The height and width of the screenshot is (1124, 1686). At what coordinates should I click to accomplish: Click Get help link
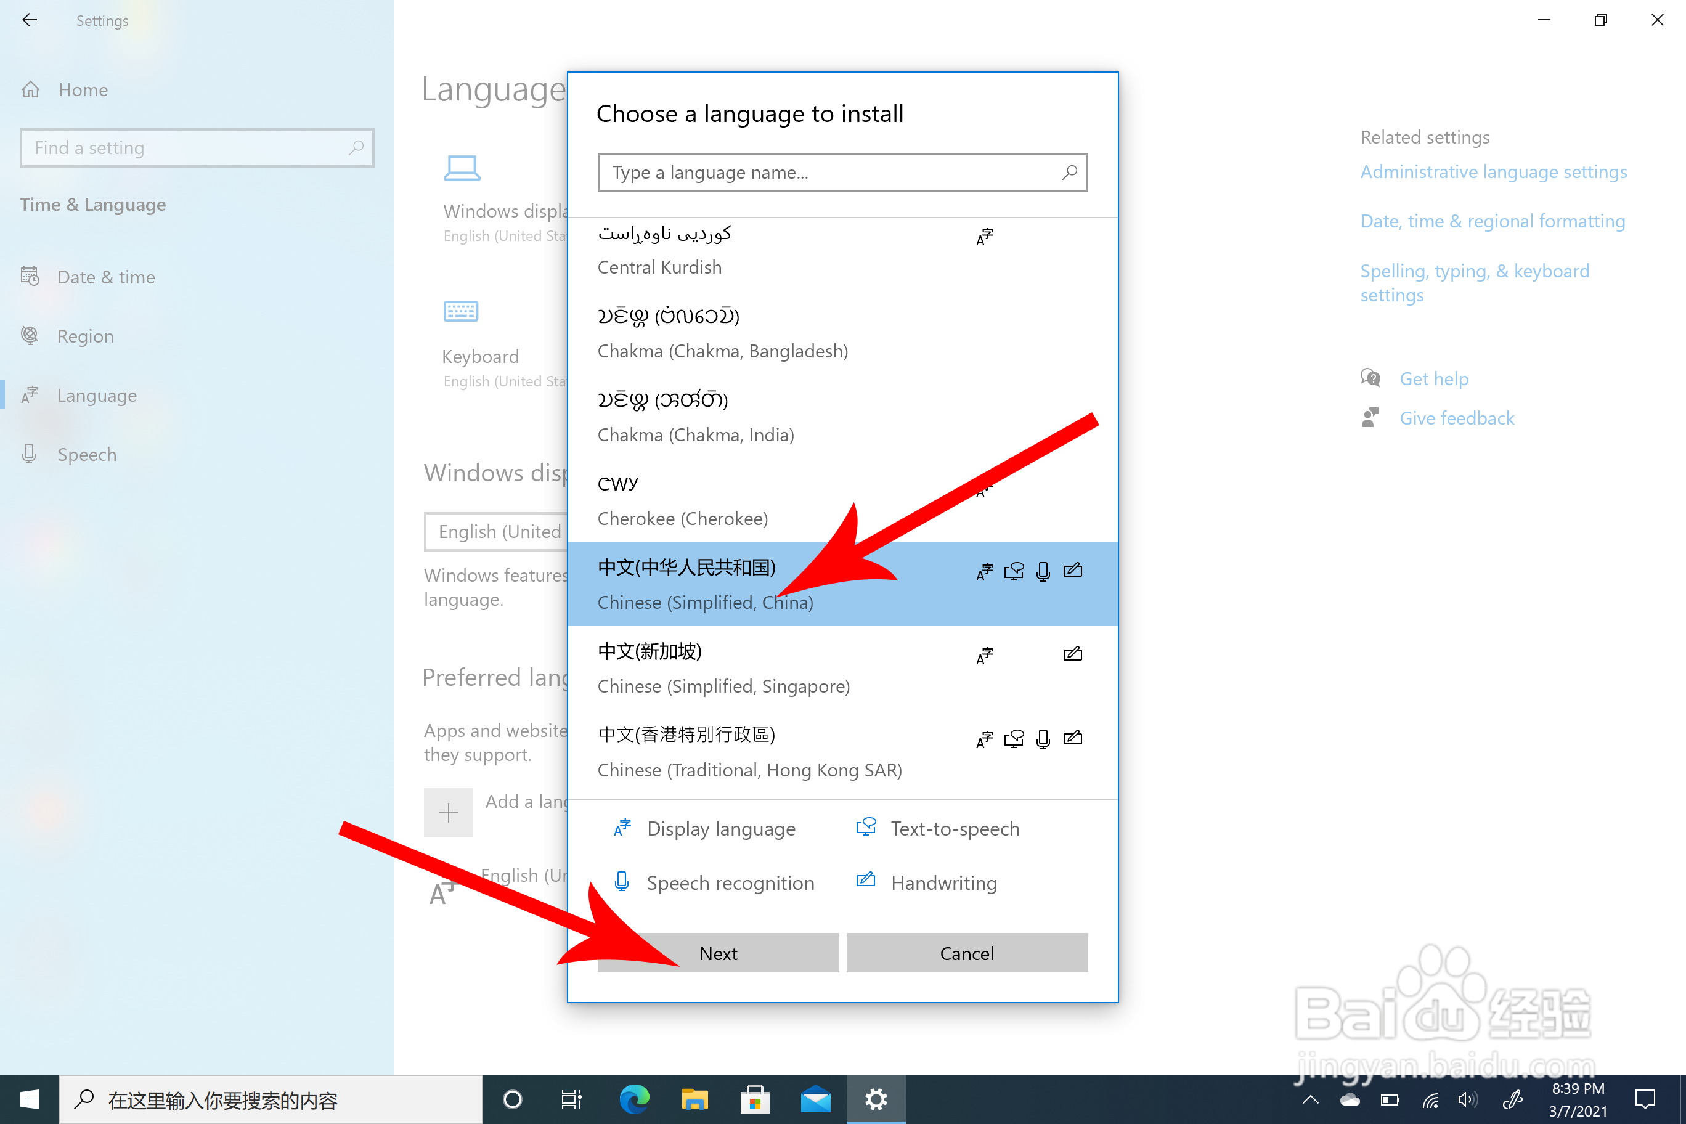point(1434,378)
